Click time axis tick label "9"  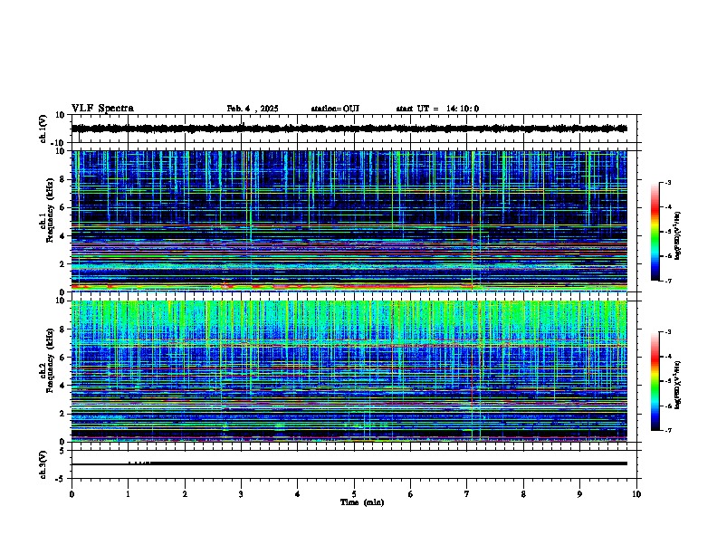pyautogui.click(x=579, y=494)
